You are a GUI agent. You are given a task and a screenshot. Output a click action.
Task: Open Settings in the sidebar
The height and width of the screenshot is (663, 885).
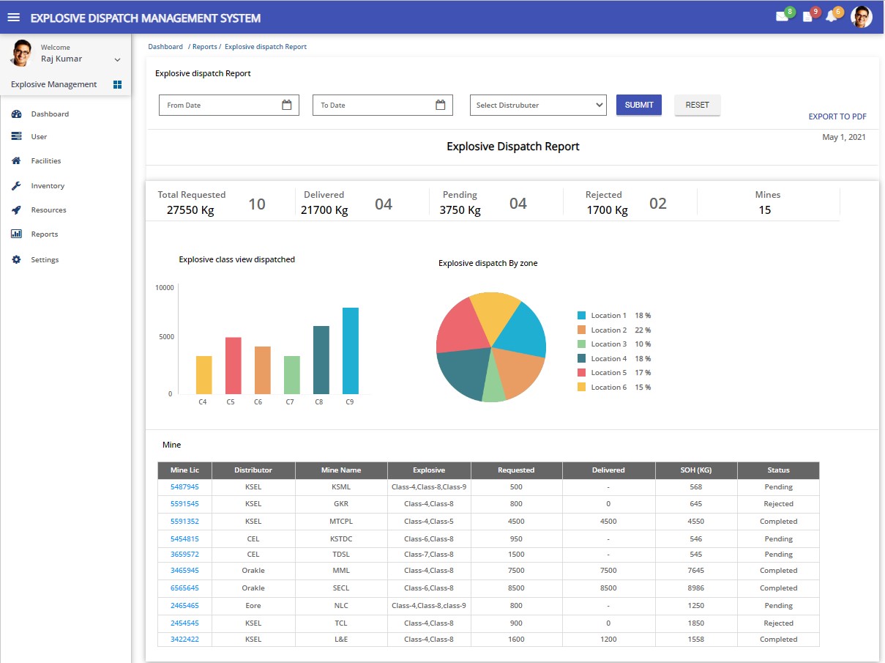[45, 260]
